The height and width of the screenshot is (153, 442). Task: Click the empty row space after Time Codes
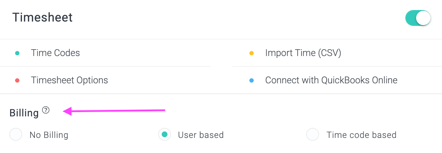click(145, 53)
